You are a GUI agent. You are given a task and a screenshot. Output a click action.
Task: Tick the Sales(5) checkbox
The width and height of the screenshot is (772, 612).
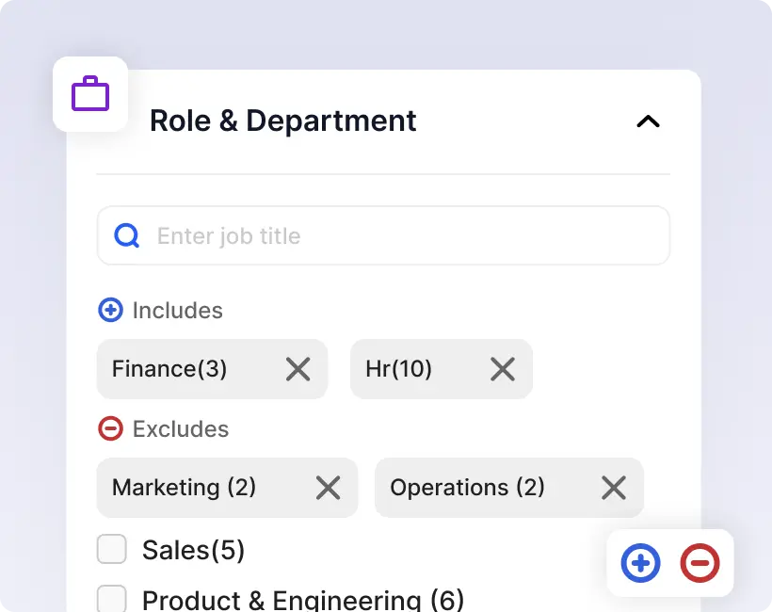click(x=112, y=549)
